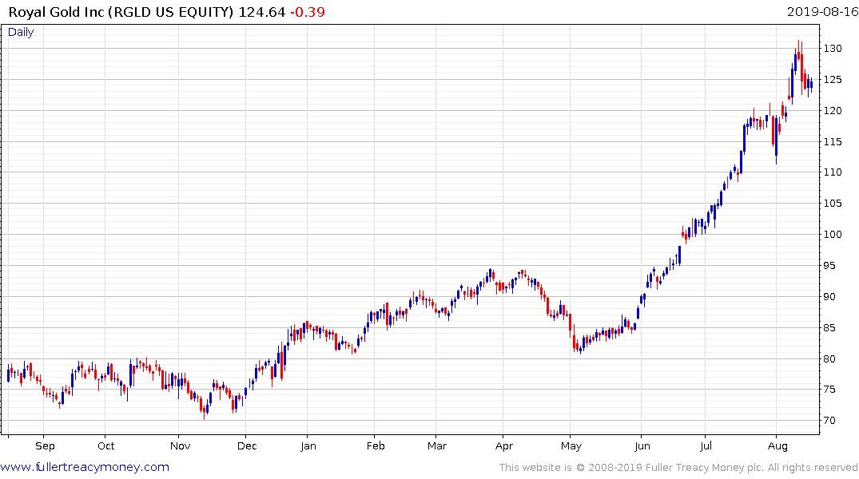Click the 2019-08-16 date label
Image resolution: width=859 pixels, height=479 pixels.
tap(822, 11)
